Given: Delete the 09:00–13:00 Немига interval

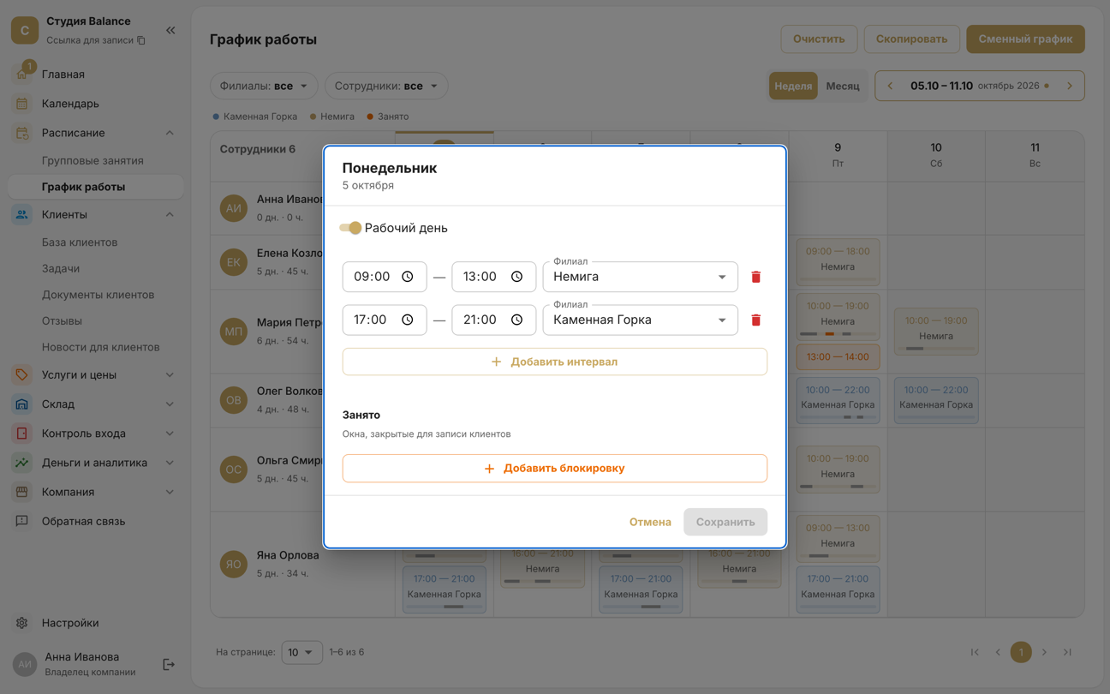Looking at the screenshot, I should coord(755,277).
